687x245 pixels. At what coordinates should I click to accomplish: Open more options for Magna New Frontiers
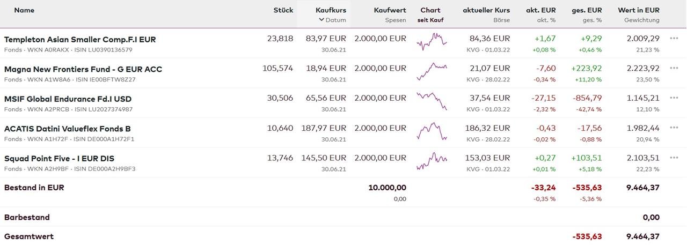pos(674,68)
